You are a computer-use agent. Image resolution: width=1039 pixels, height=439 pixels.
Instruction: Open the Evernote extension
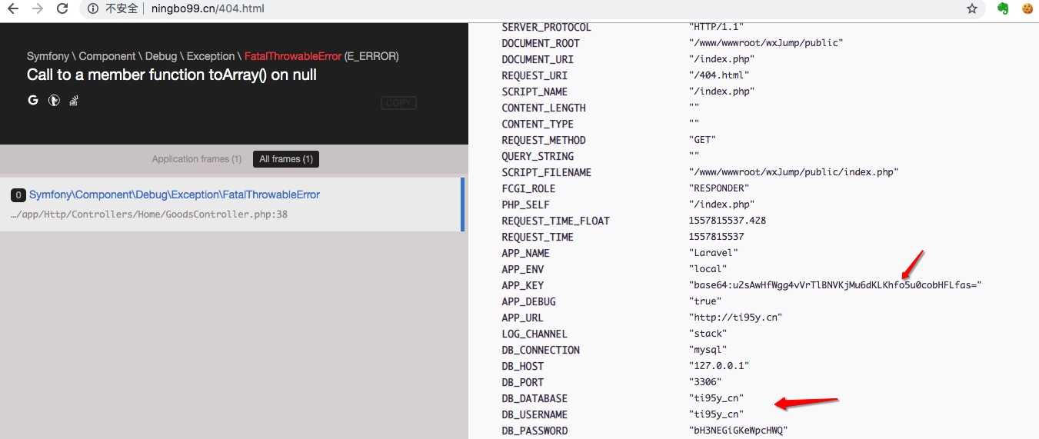click(1003, 9)
